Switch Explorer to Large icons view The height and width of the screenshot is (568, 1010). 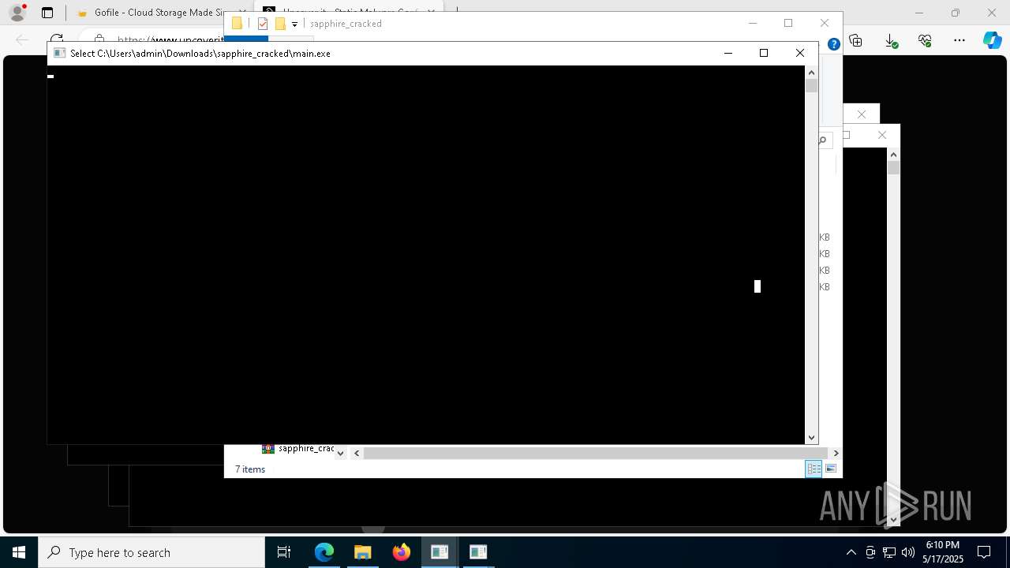tap(830, 469)
